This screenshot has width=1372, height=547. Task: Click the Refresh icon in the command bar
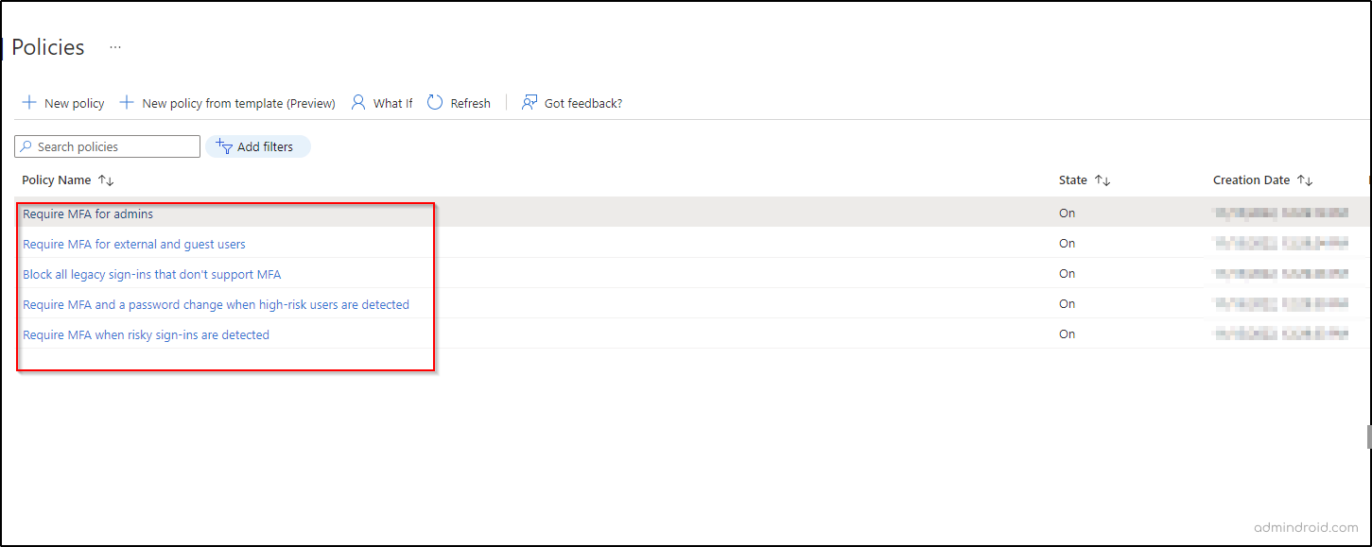click(434, 102)
